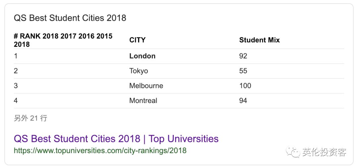Select the Tokyo city cell
Viewport: 358px width, 168px height.
pos(139,71)
